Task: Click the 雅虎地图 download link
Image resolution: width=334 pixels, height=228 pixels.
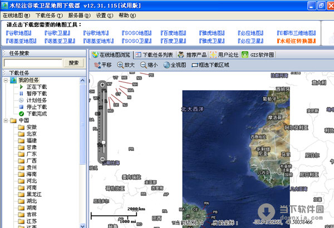Action: point(212,33)
